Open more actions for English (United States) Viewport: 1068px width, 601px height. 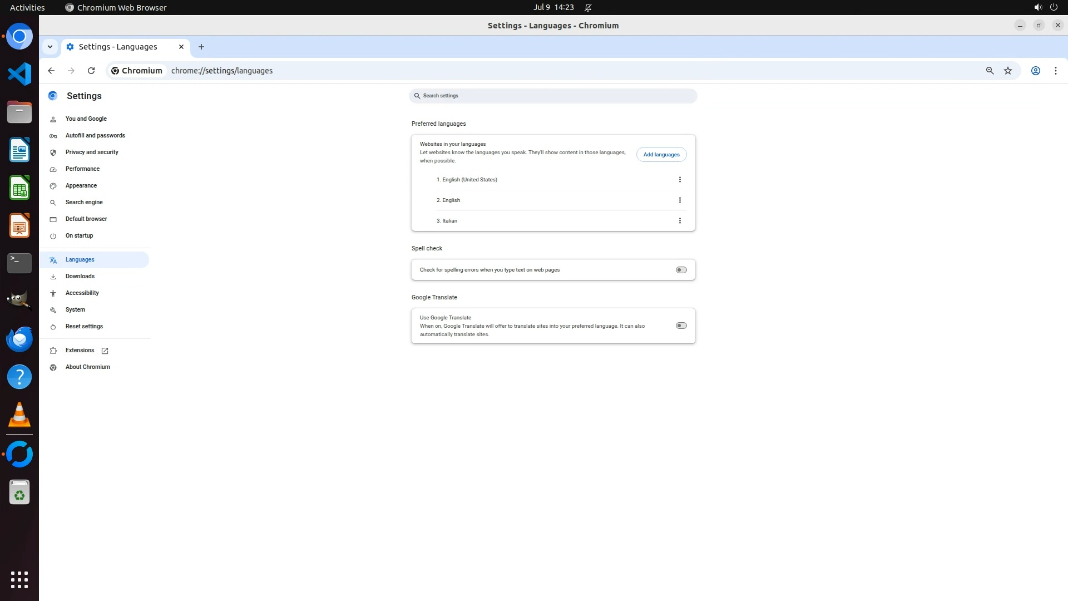680,180
